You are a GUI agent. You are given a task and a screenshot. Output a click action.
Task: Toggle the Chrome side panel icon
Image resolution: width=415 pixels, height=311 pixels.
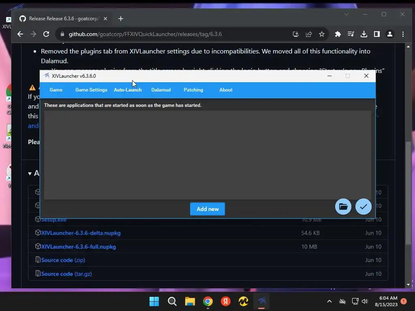pos(377,34)
